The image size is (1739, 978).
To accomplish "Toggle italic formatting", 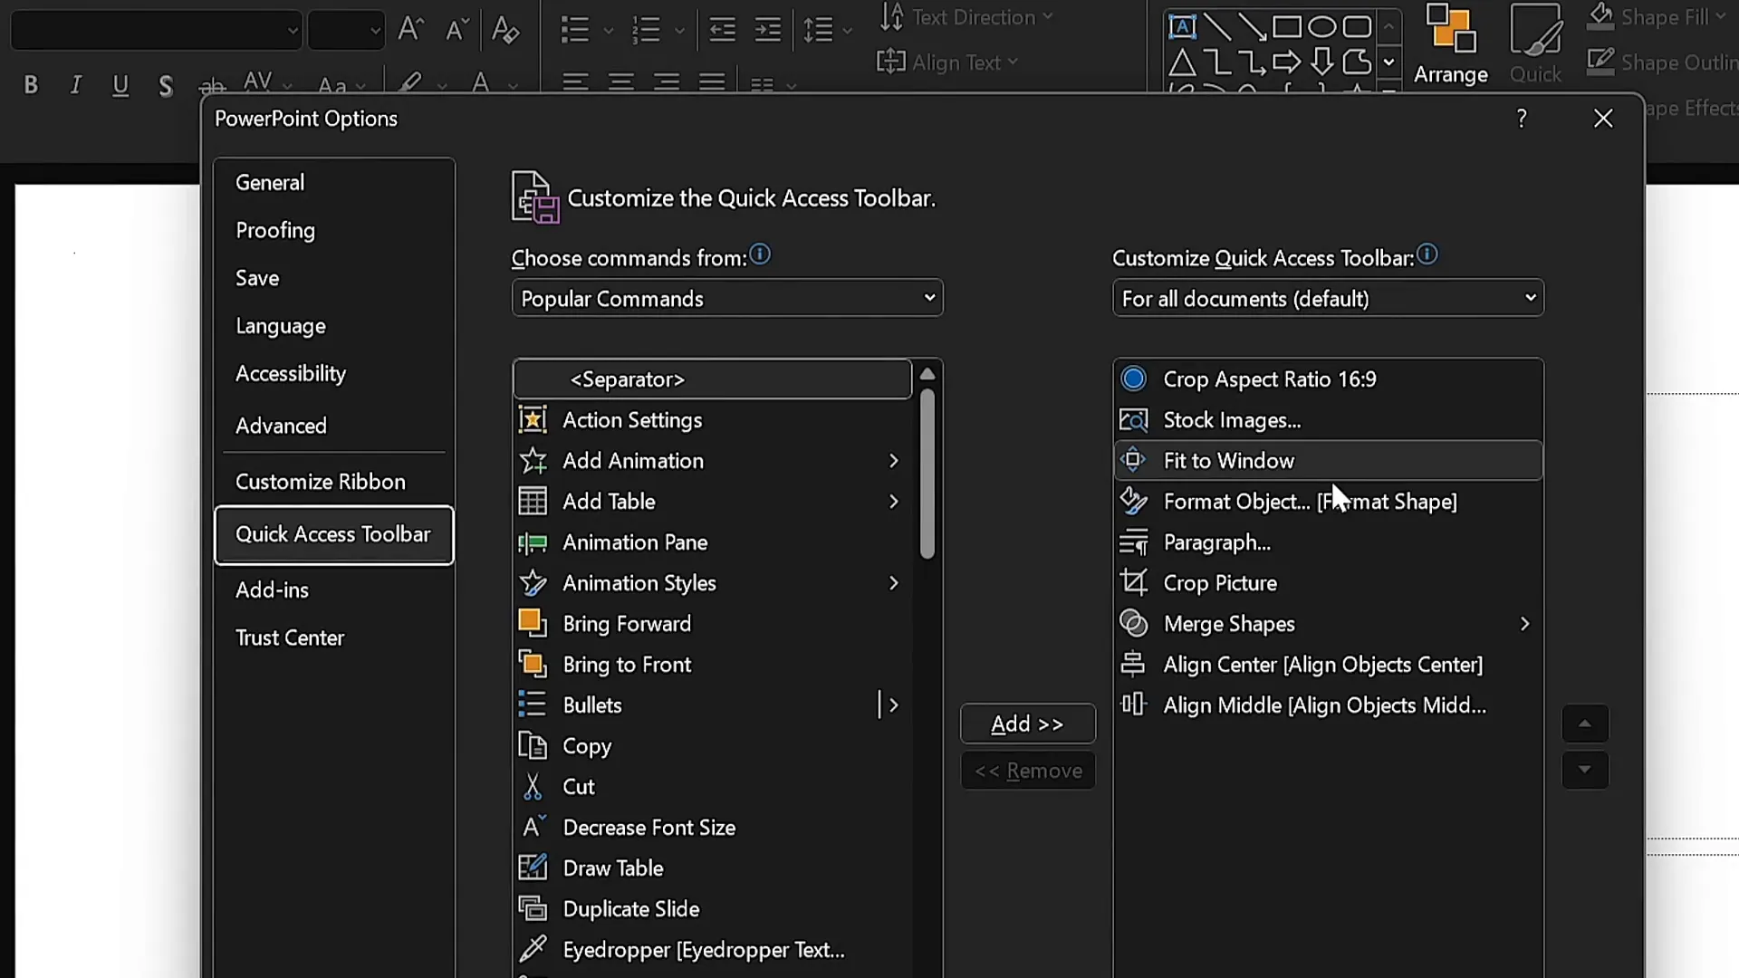I will [x=76, y=84].
